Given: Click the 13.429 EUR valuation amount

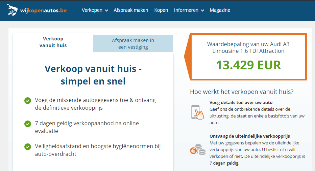Looking at the screenshot, I should pos(248,65).
